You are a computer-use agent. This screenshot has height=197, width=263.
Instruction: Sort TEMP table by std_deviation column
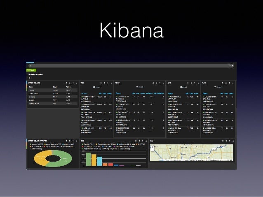159,93
